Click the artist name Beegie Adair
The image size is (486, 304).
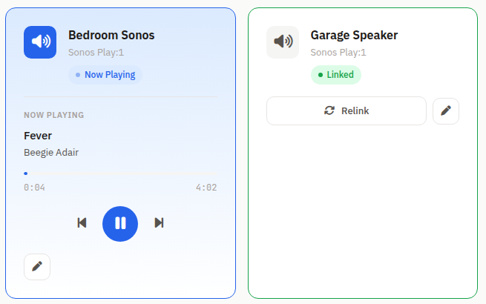[x=51, y=153]
